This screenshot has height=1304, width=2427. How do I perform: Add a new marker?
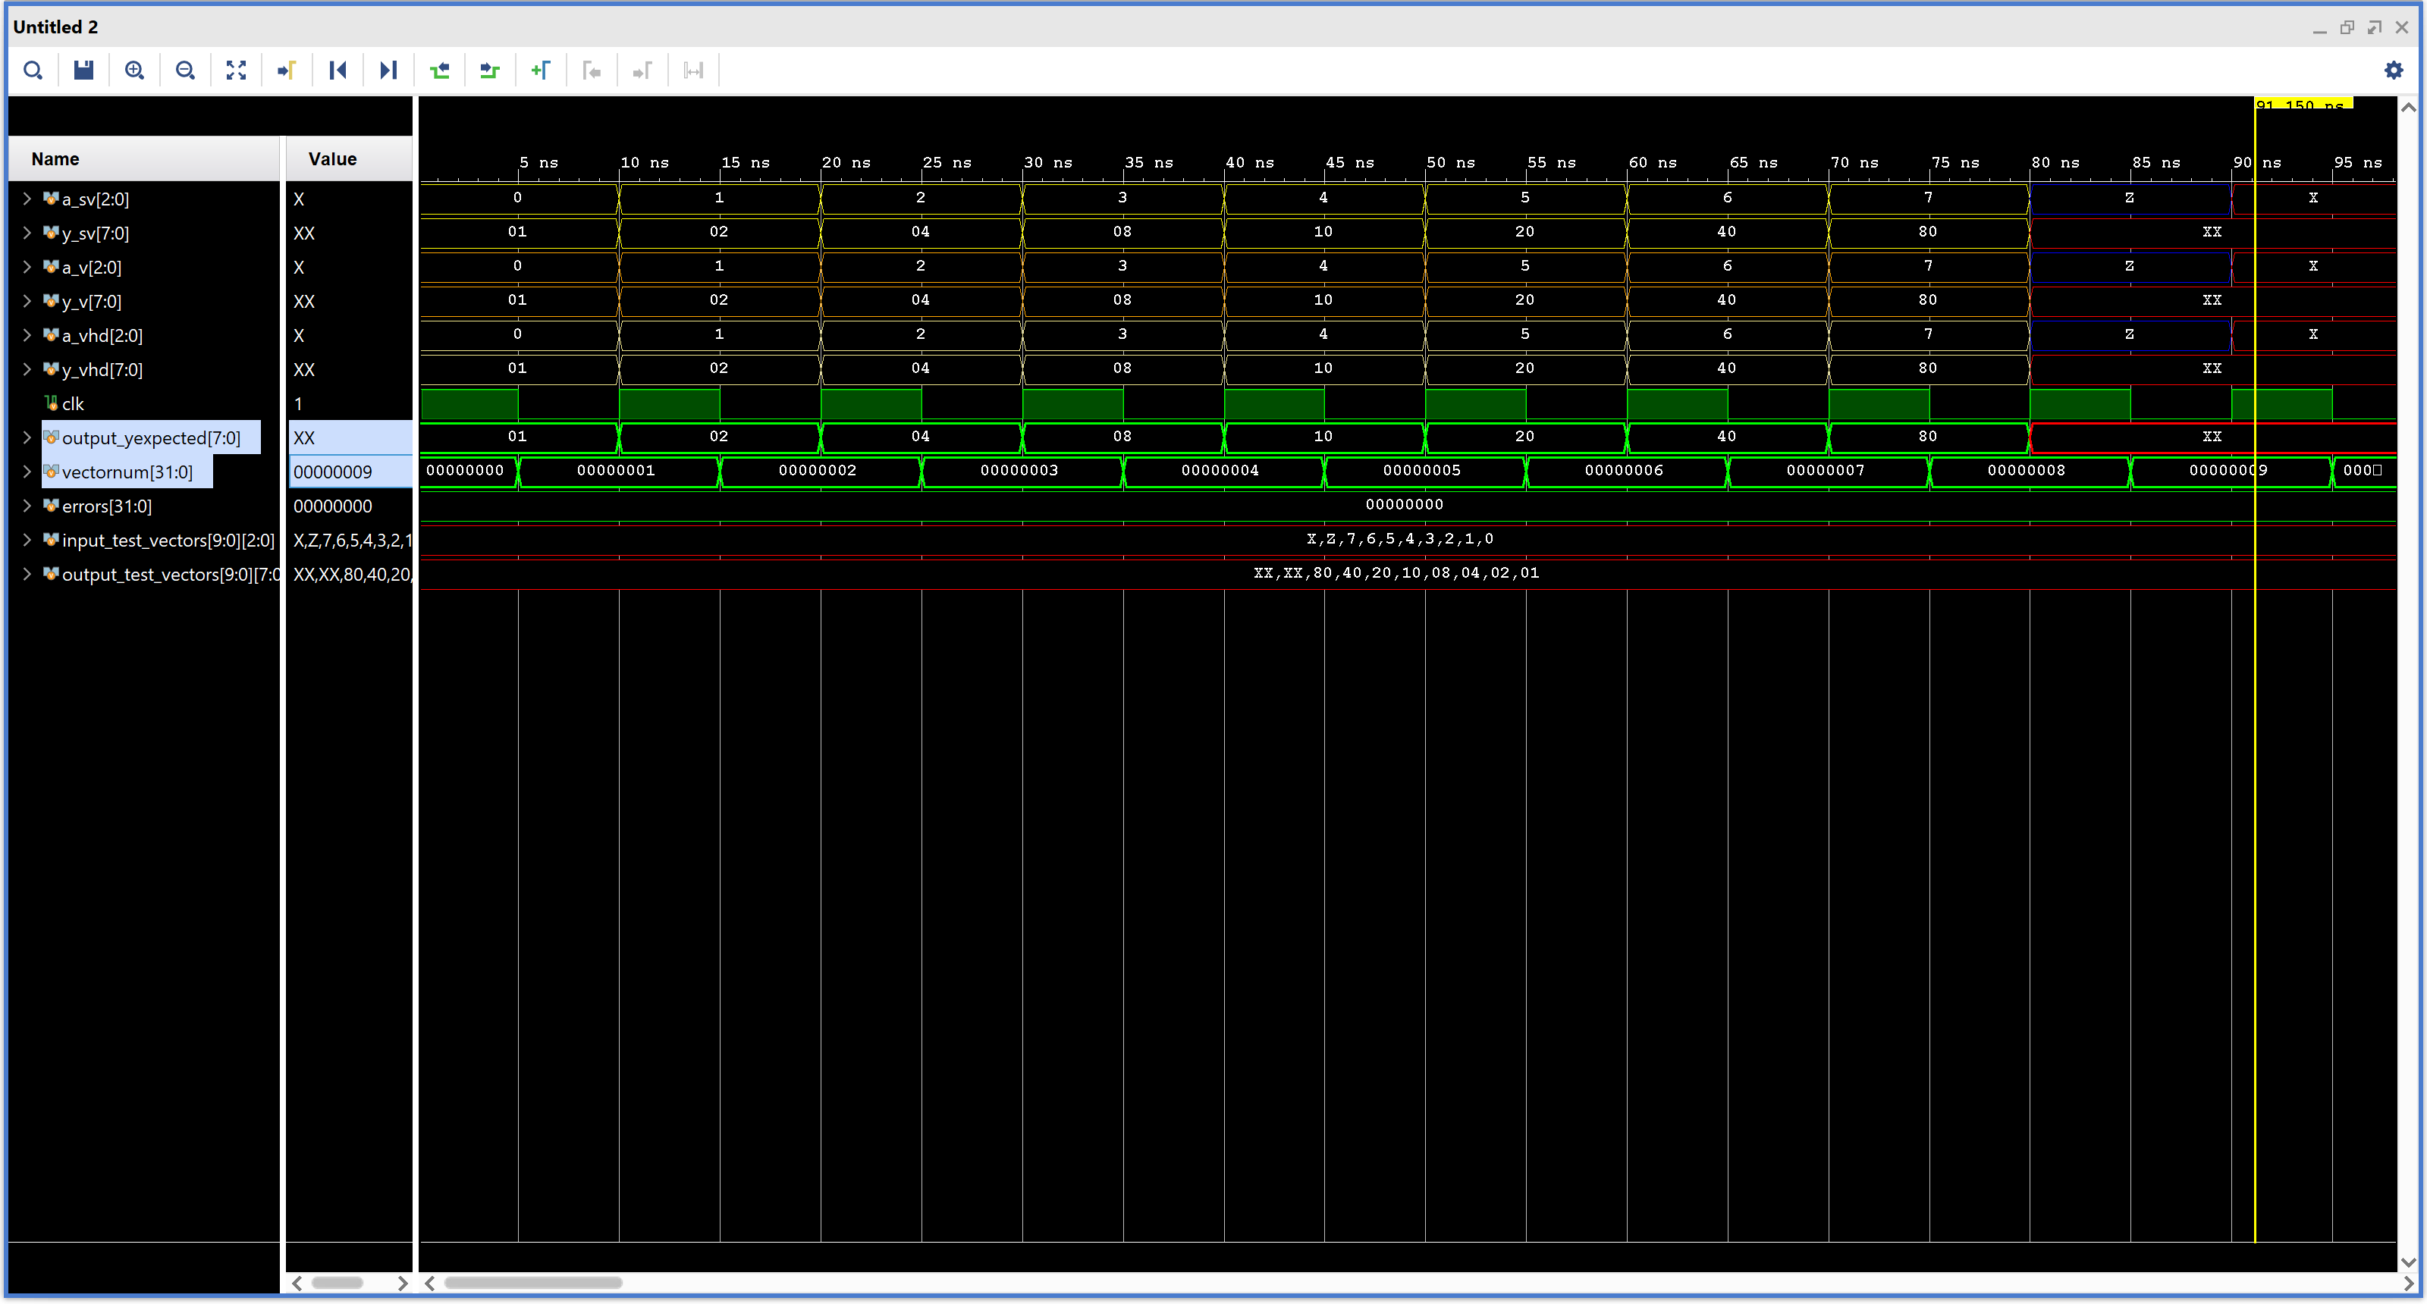tap(541, 71)
